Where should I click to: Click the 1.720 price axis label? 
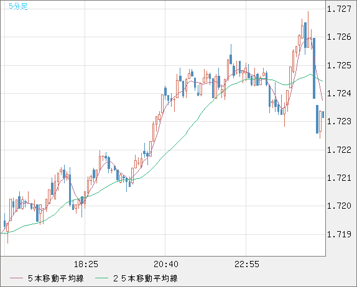[339, 206]
